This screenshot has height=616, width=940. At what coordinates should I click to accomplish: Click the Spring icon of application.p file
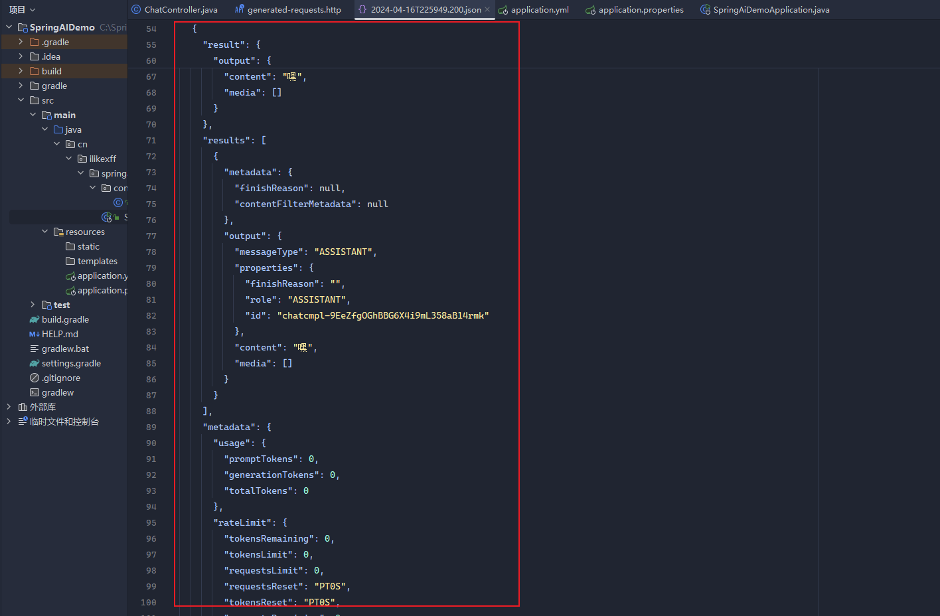click(70, 291)
